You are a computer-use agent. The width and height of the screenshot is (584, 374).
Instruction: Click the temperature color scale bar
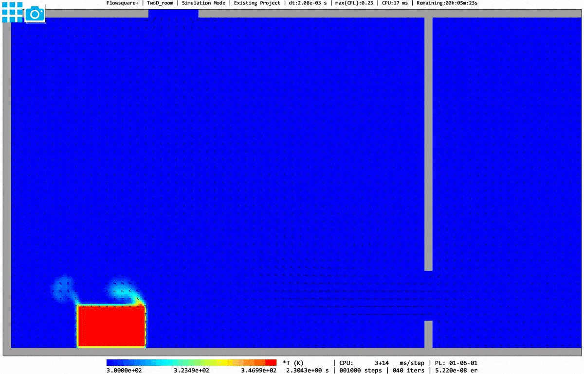point(191,362)
